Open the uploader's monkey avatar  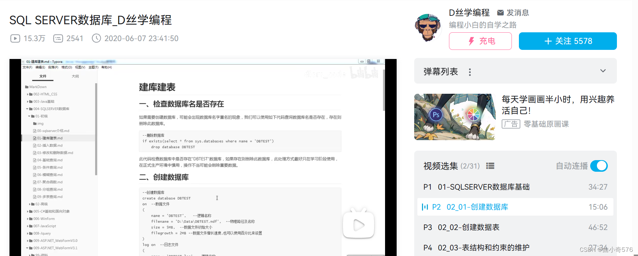(428, 28)
